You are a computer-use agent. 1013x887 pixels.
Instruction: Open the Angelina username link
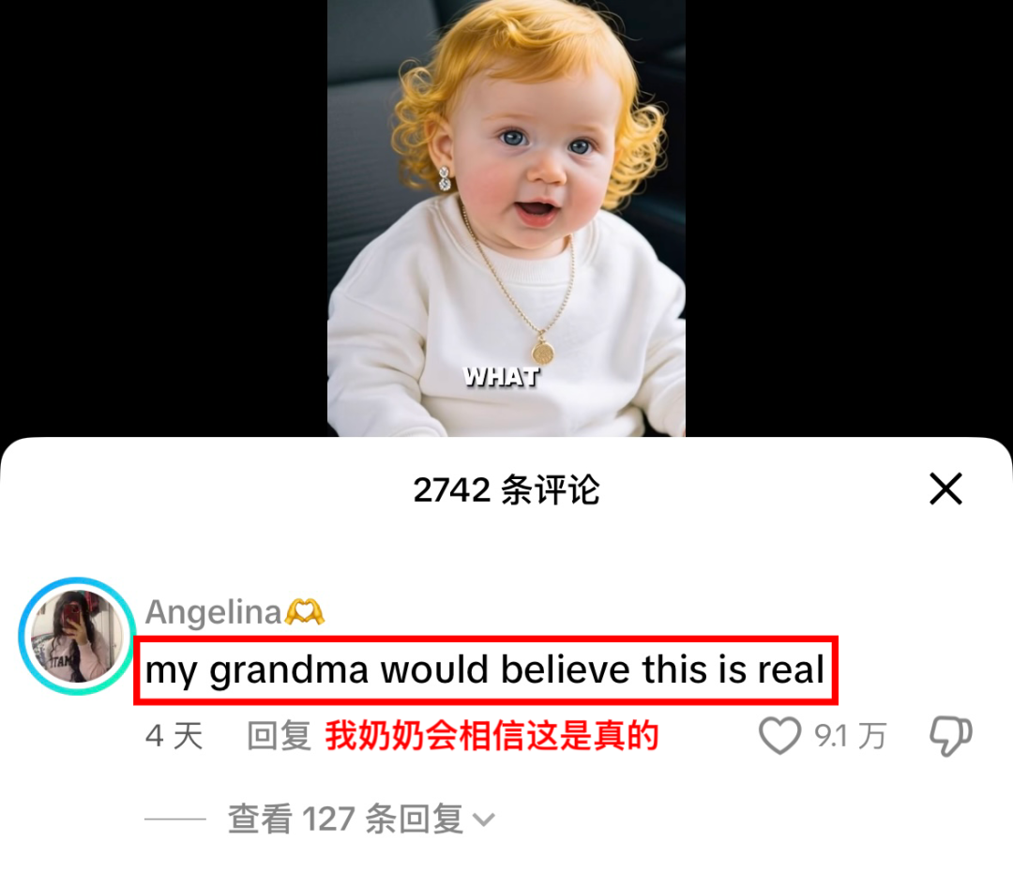pos(213,611)
